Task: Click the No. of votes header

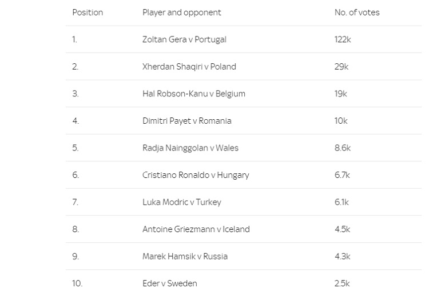Action: coord(357,13)
